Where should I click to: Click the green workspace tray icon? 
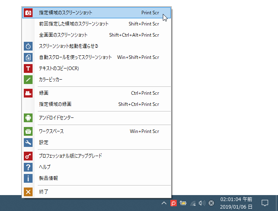[x=28, y=131]
